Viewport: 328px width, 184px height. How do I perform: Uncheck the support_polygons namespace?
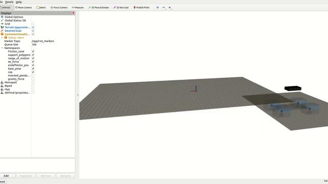coord(33,55)
